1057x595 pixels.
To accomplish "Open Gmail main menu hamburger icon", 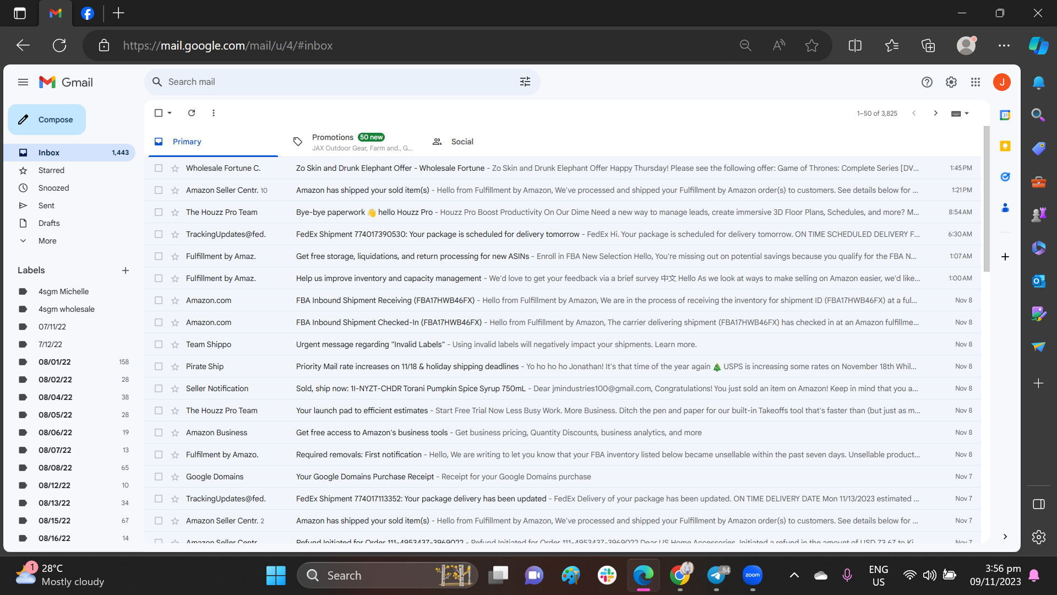I will tap(23, 82).
